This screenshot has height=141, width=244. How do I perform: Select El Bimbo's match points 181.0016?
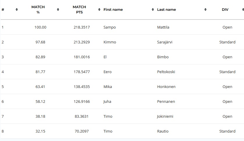pyautogui.click(x=82, y=57)
